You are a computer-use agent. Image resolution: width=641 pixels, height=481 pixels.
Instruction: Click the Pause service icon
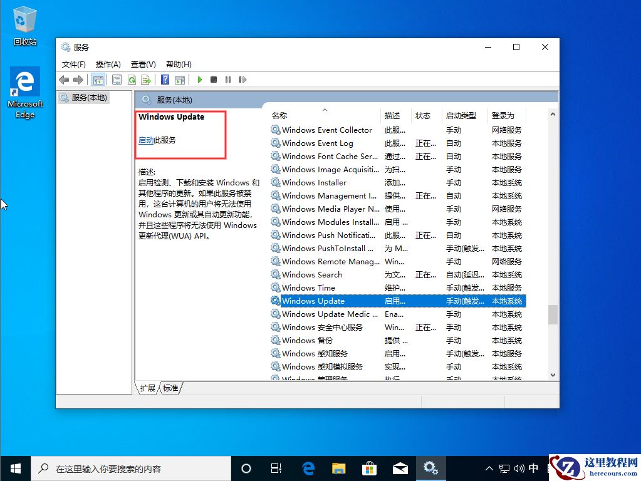tap(227, 80)
